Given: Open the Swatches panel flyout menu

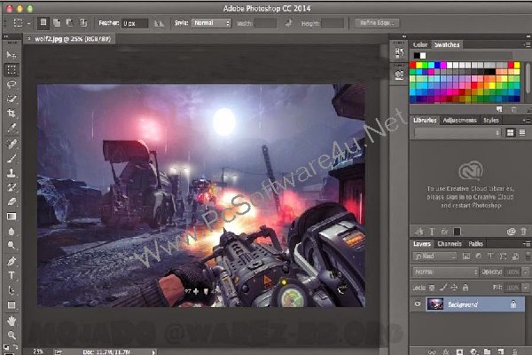Looking at the screenshot, I should pos(527,45).
